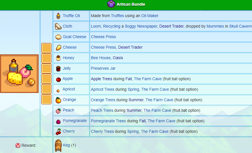The image size is (252, 153).
Task: Open the Preserves Jar link
Action: pyautogui.click(x=103, y=68)
